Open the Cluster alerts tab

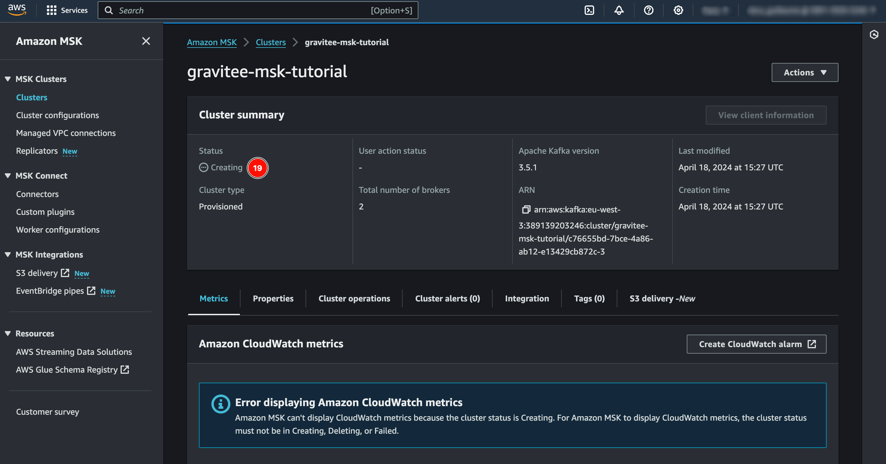pyautogui.click(x=448, y=298)
